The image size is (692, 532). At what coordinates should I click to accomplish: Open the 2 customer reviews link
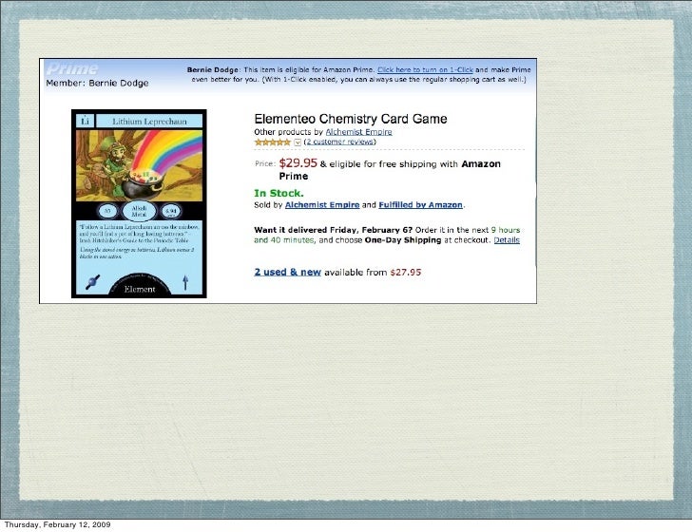[340, 142]
